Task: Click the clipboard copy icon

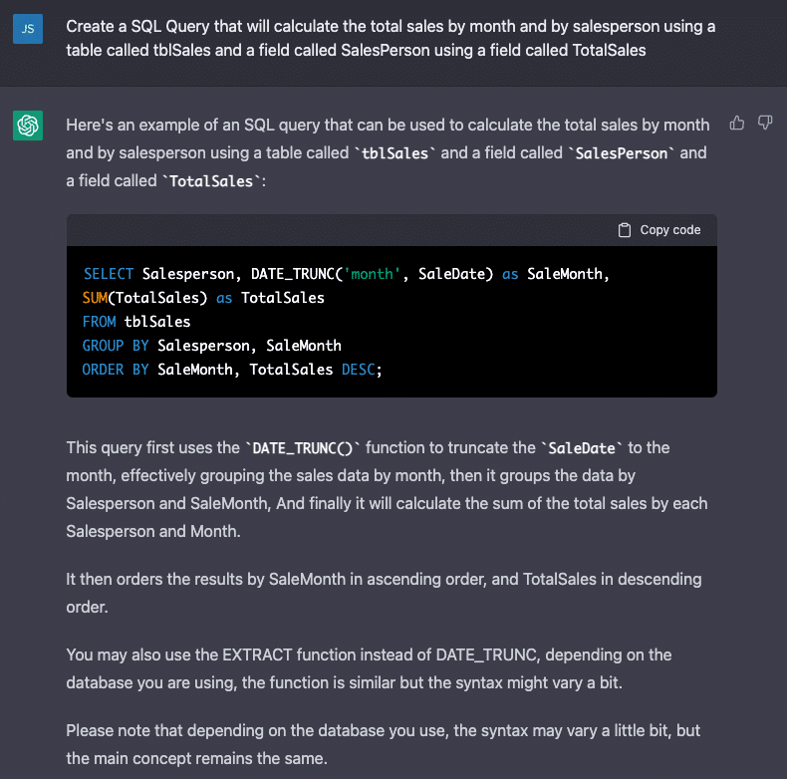Action: pos(625,230)
